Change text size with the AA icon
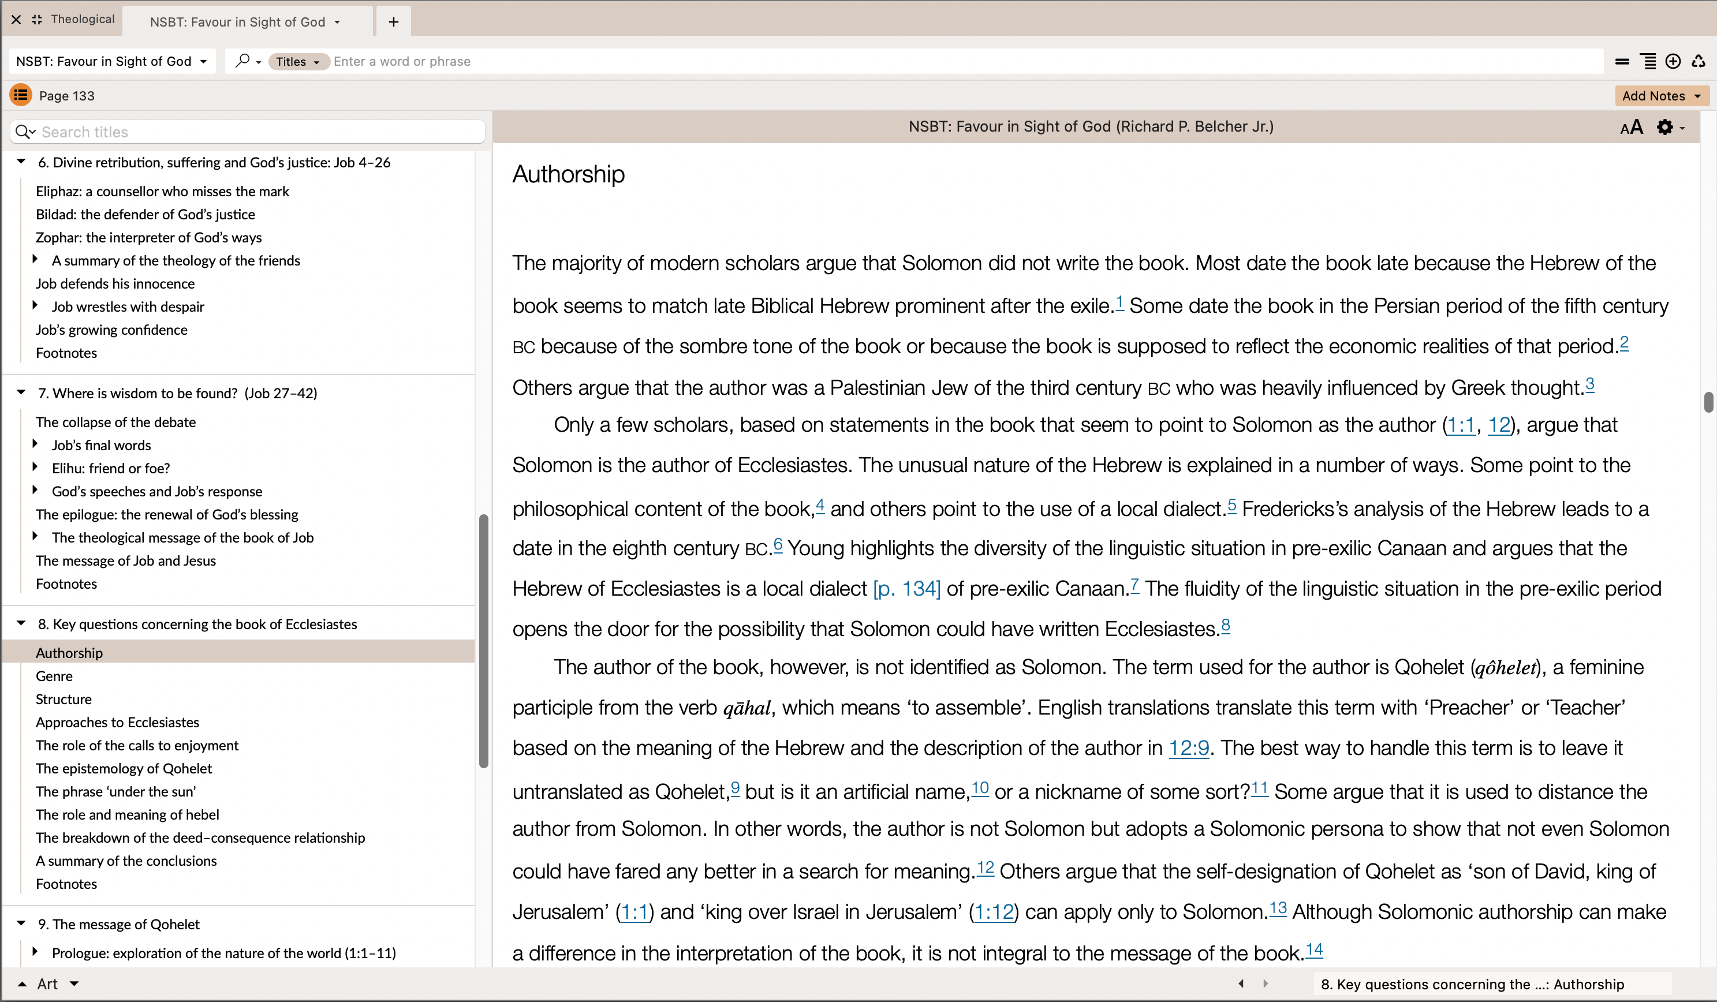1717x1002 pixels. click(1631, 128)
